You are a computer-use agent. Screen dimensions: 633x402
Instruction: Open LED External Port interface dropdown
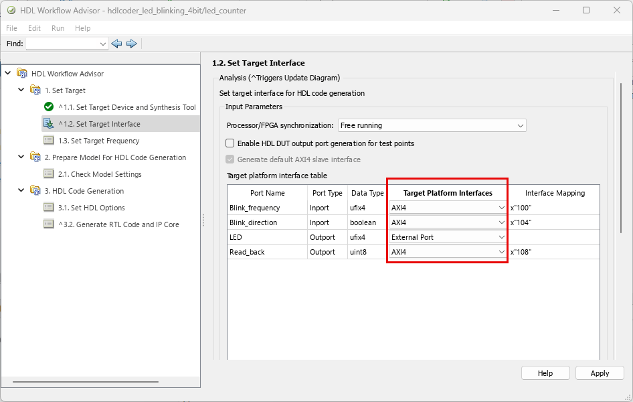click(447, 237)
